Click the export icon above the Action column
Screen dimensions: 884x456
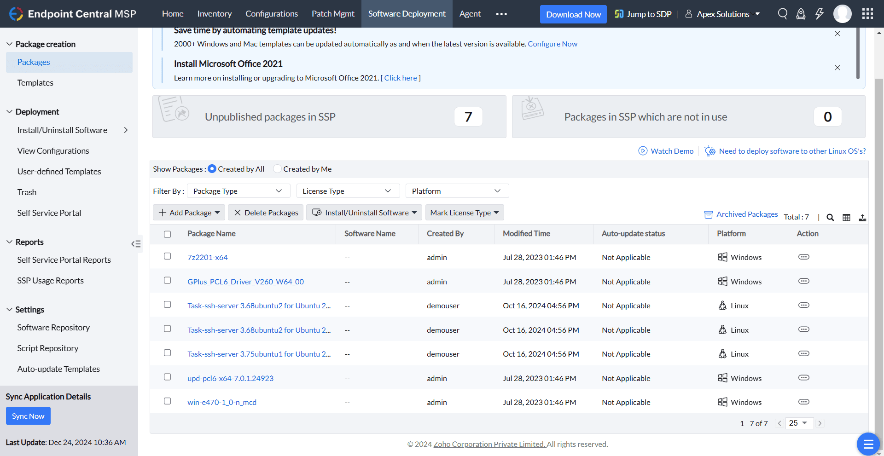(x=863, y=217)
